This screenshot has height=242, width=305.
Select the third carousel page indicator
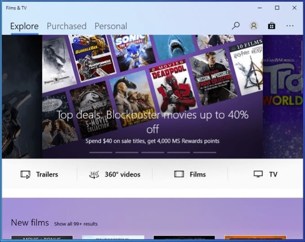click(x=152, y=152)
